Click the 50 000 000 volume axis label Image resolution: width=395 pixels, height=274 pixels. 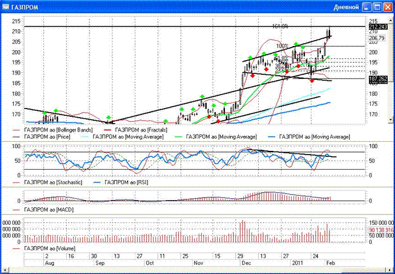tap(382, 236)
